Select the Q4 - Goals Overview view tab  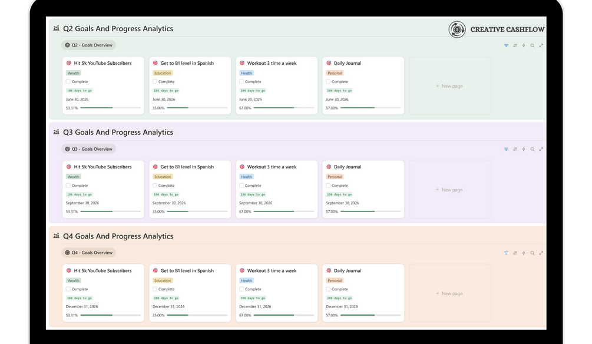coord(89,253)
